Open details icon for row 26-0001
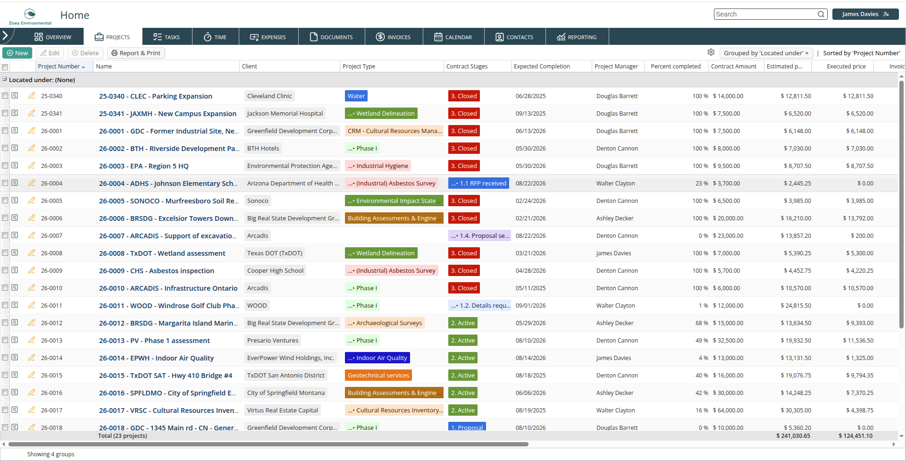906x461 pixels. click(15, 131)
